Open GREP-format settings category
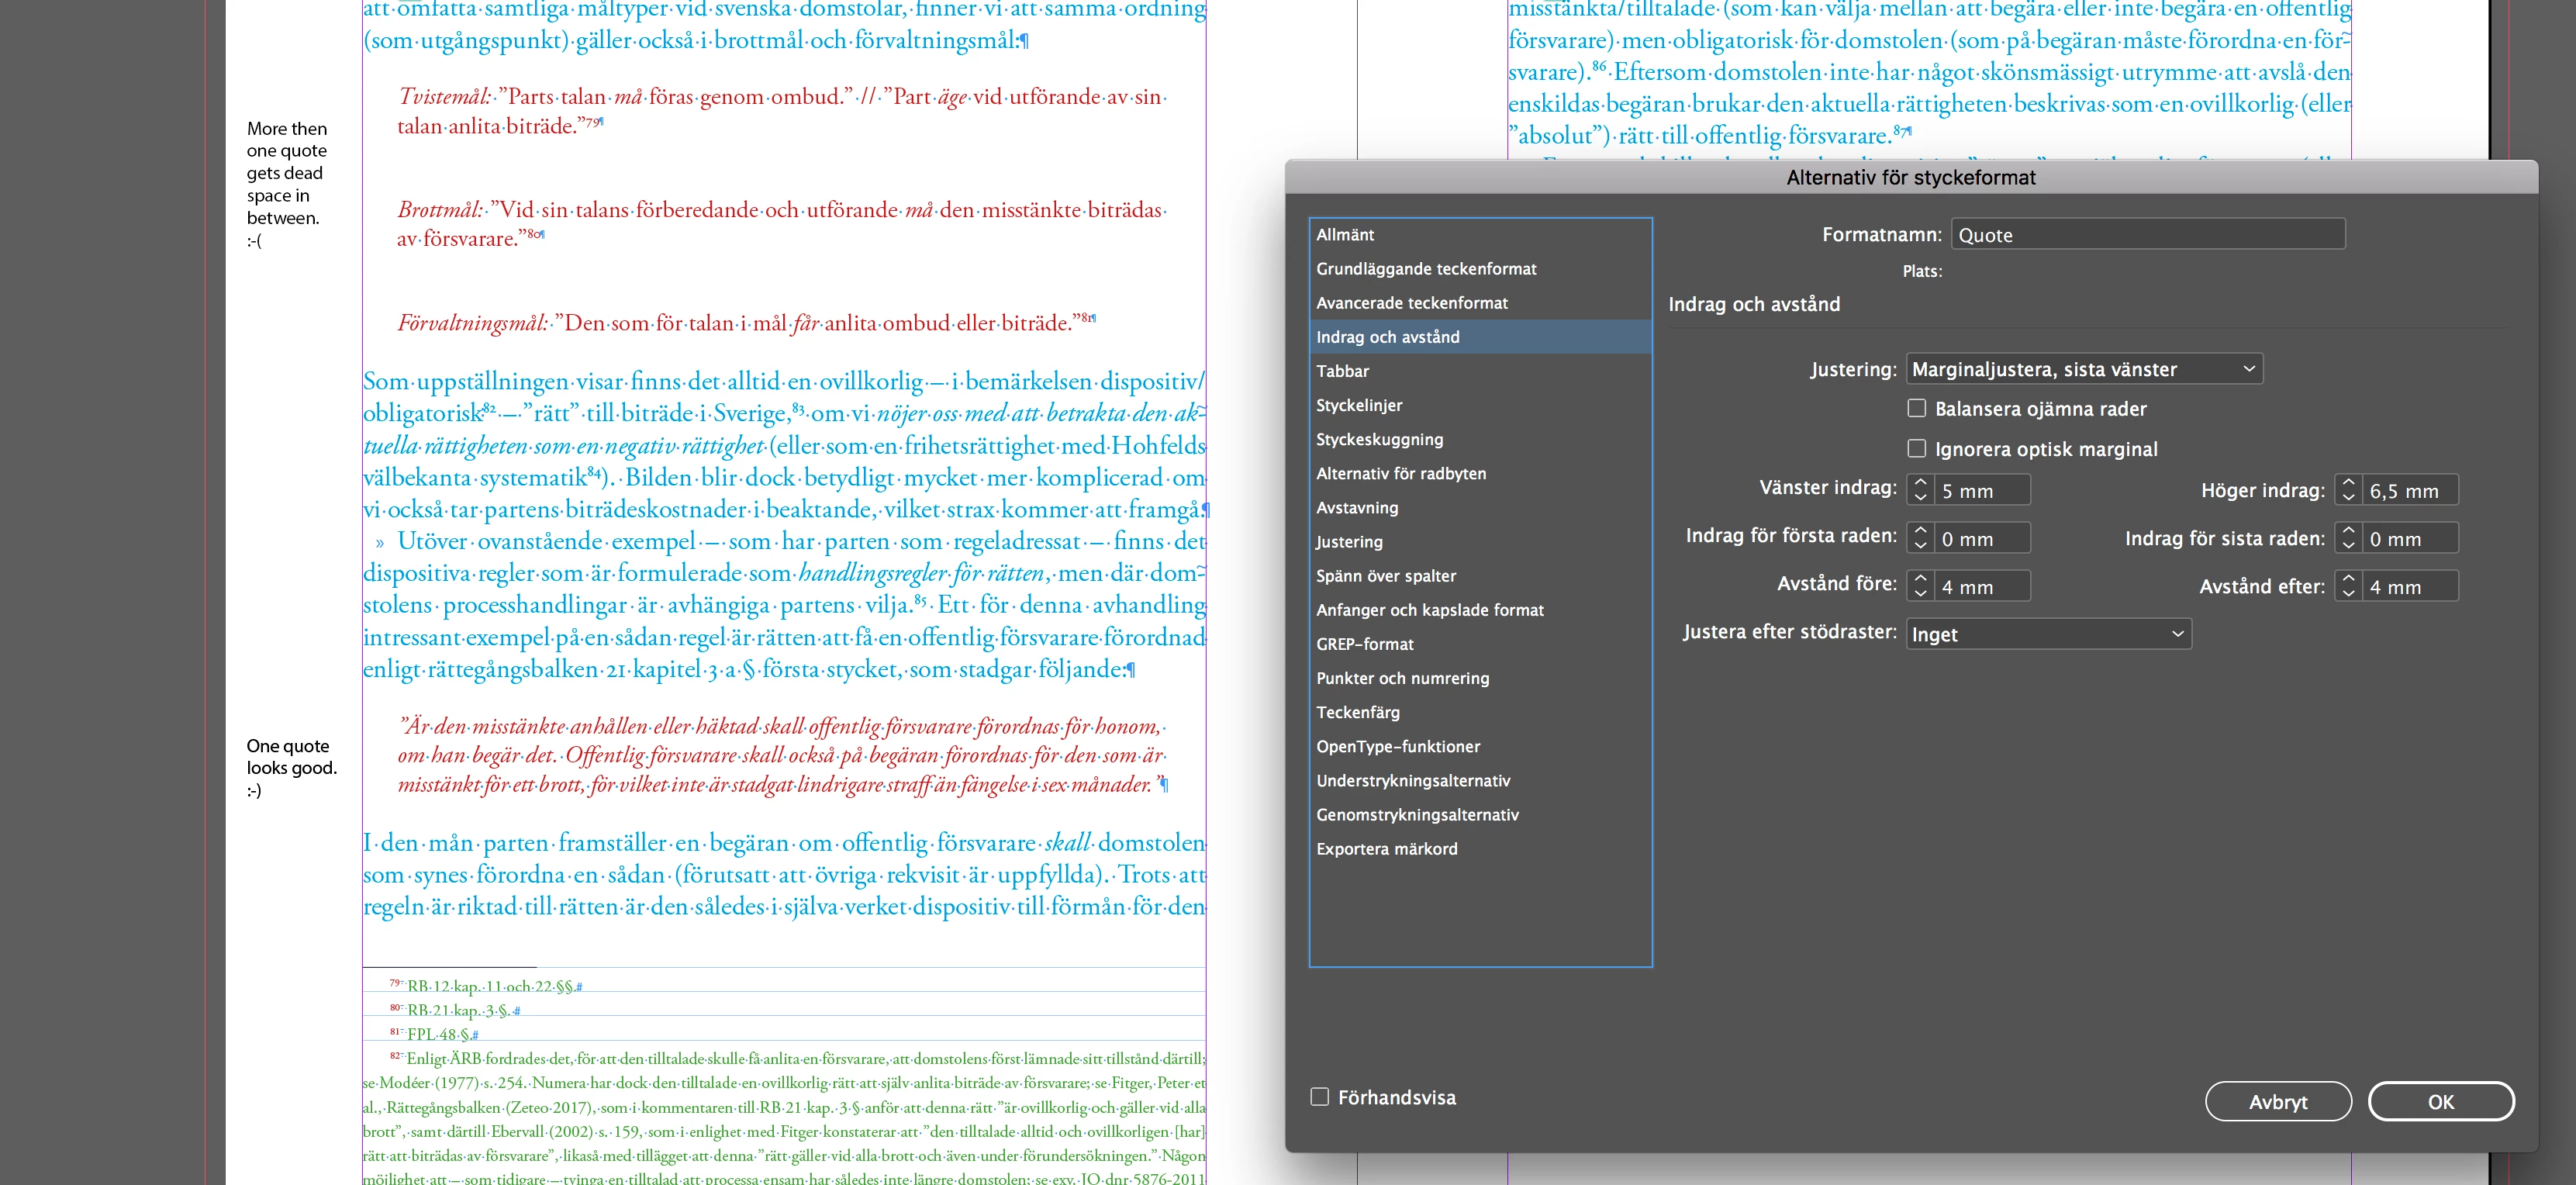This screenshot has height=1185, width=2576. pos(1364,644)
